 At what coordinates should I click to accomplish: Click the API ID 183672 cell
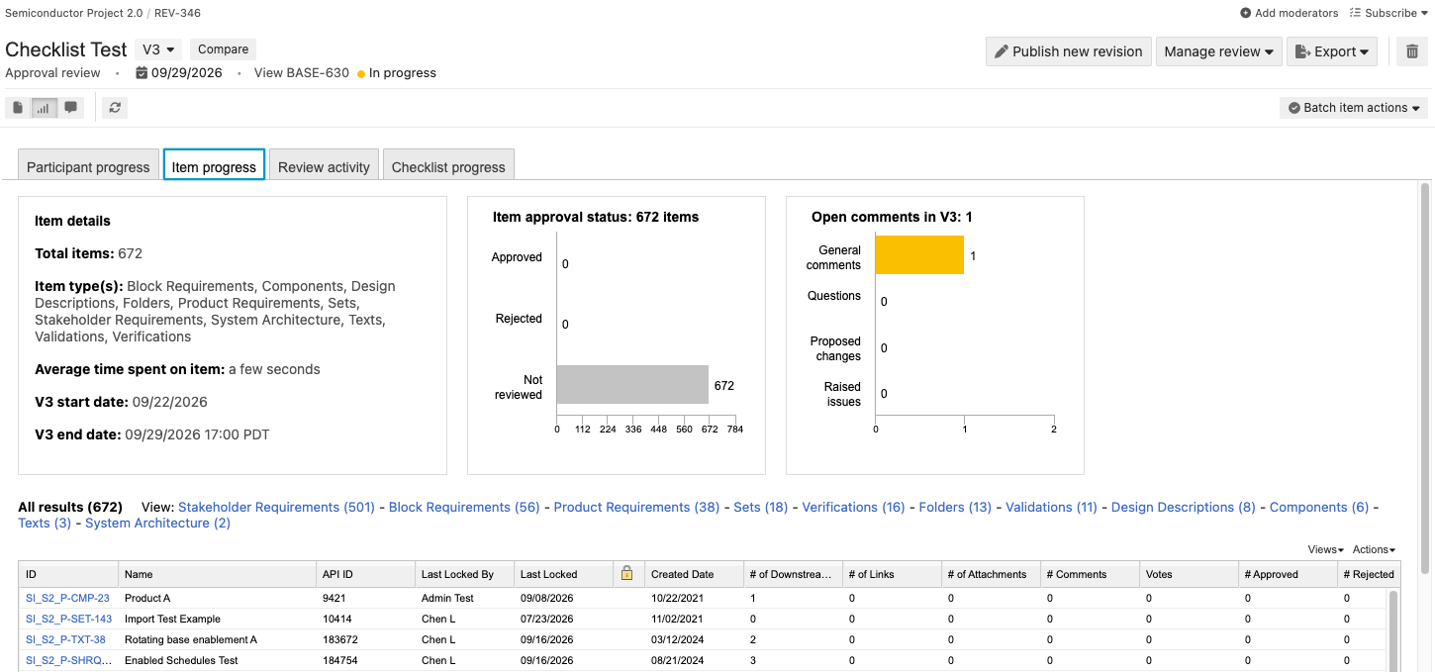pyautogui.click(x=366, y=639)
